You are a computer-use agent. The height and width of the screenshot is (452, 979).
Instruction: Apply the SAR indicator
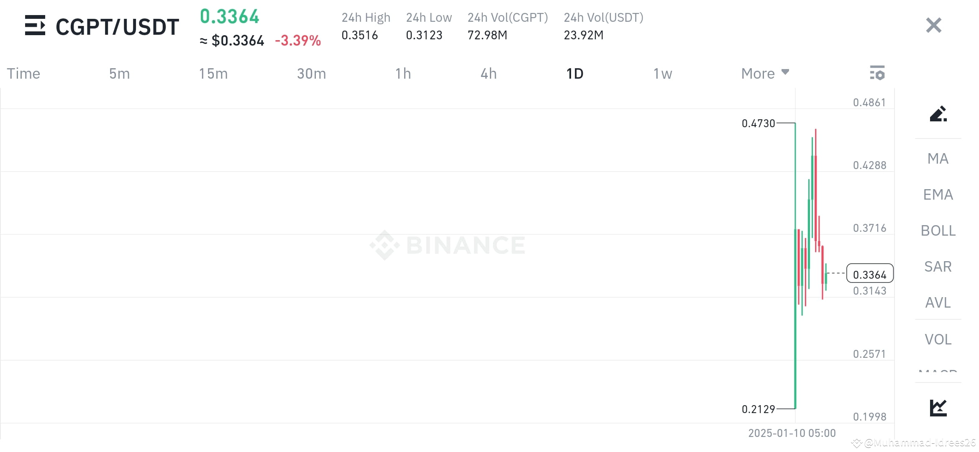938,267
